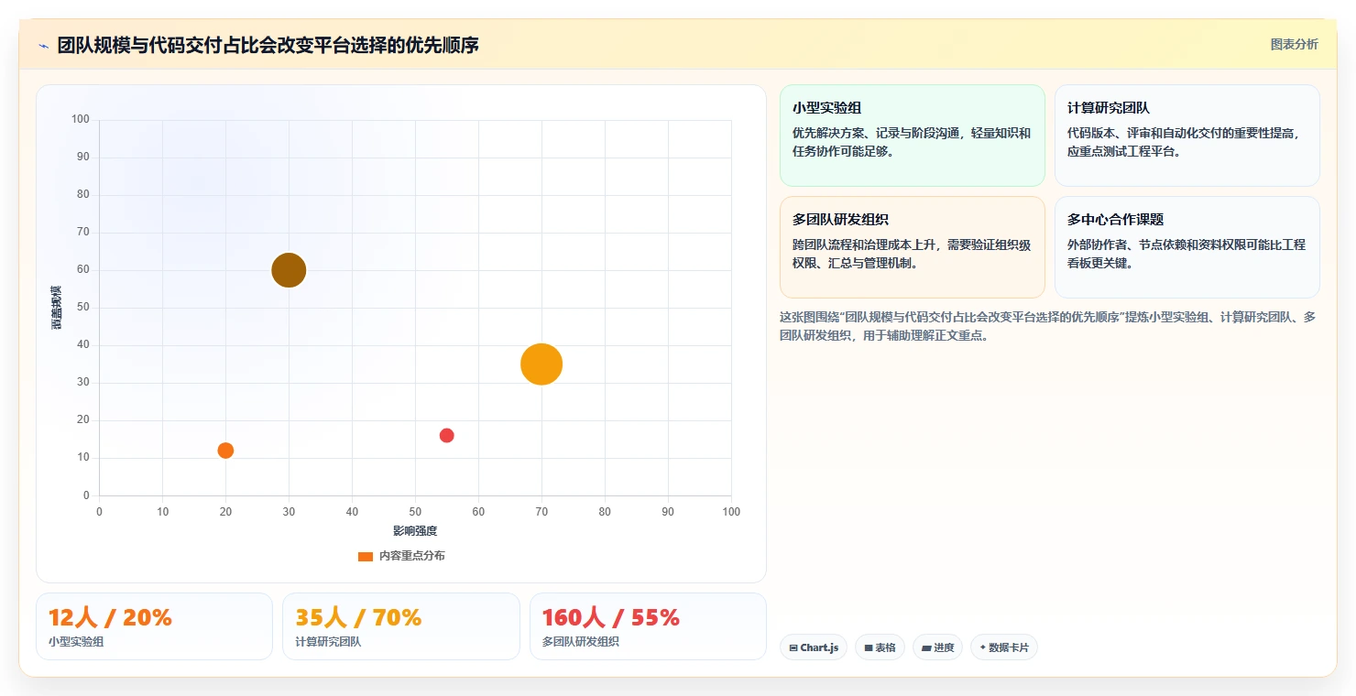
Task: Click the 数据卡片 tag chip
Action: tap(1004, 647)
